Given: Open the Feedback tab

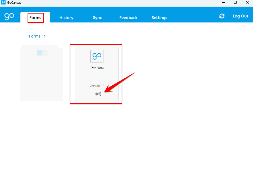Looking at the screenshot, I should click(128, 18).
